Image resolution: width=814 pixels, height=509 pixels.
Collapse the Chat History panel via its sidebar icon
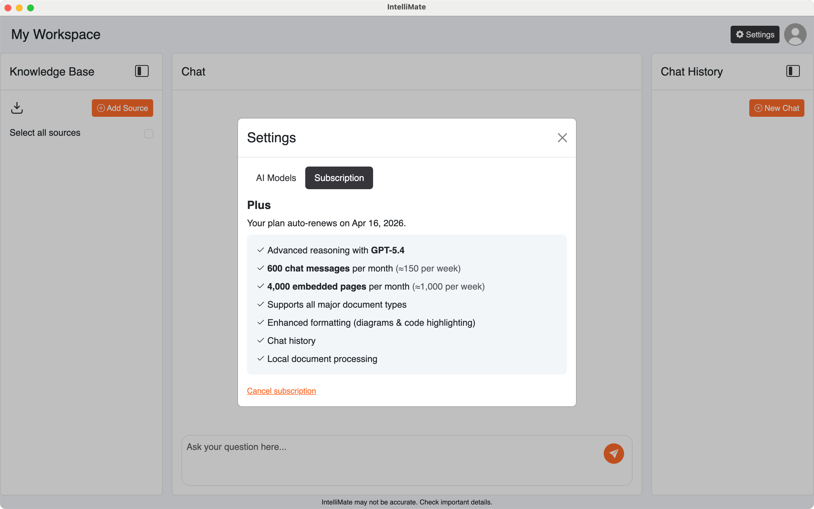792,71
